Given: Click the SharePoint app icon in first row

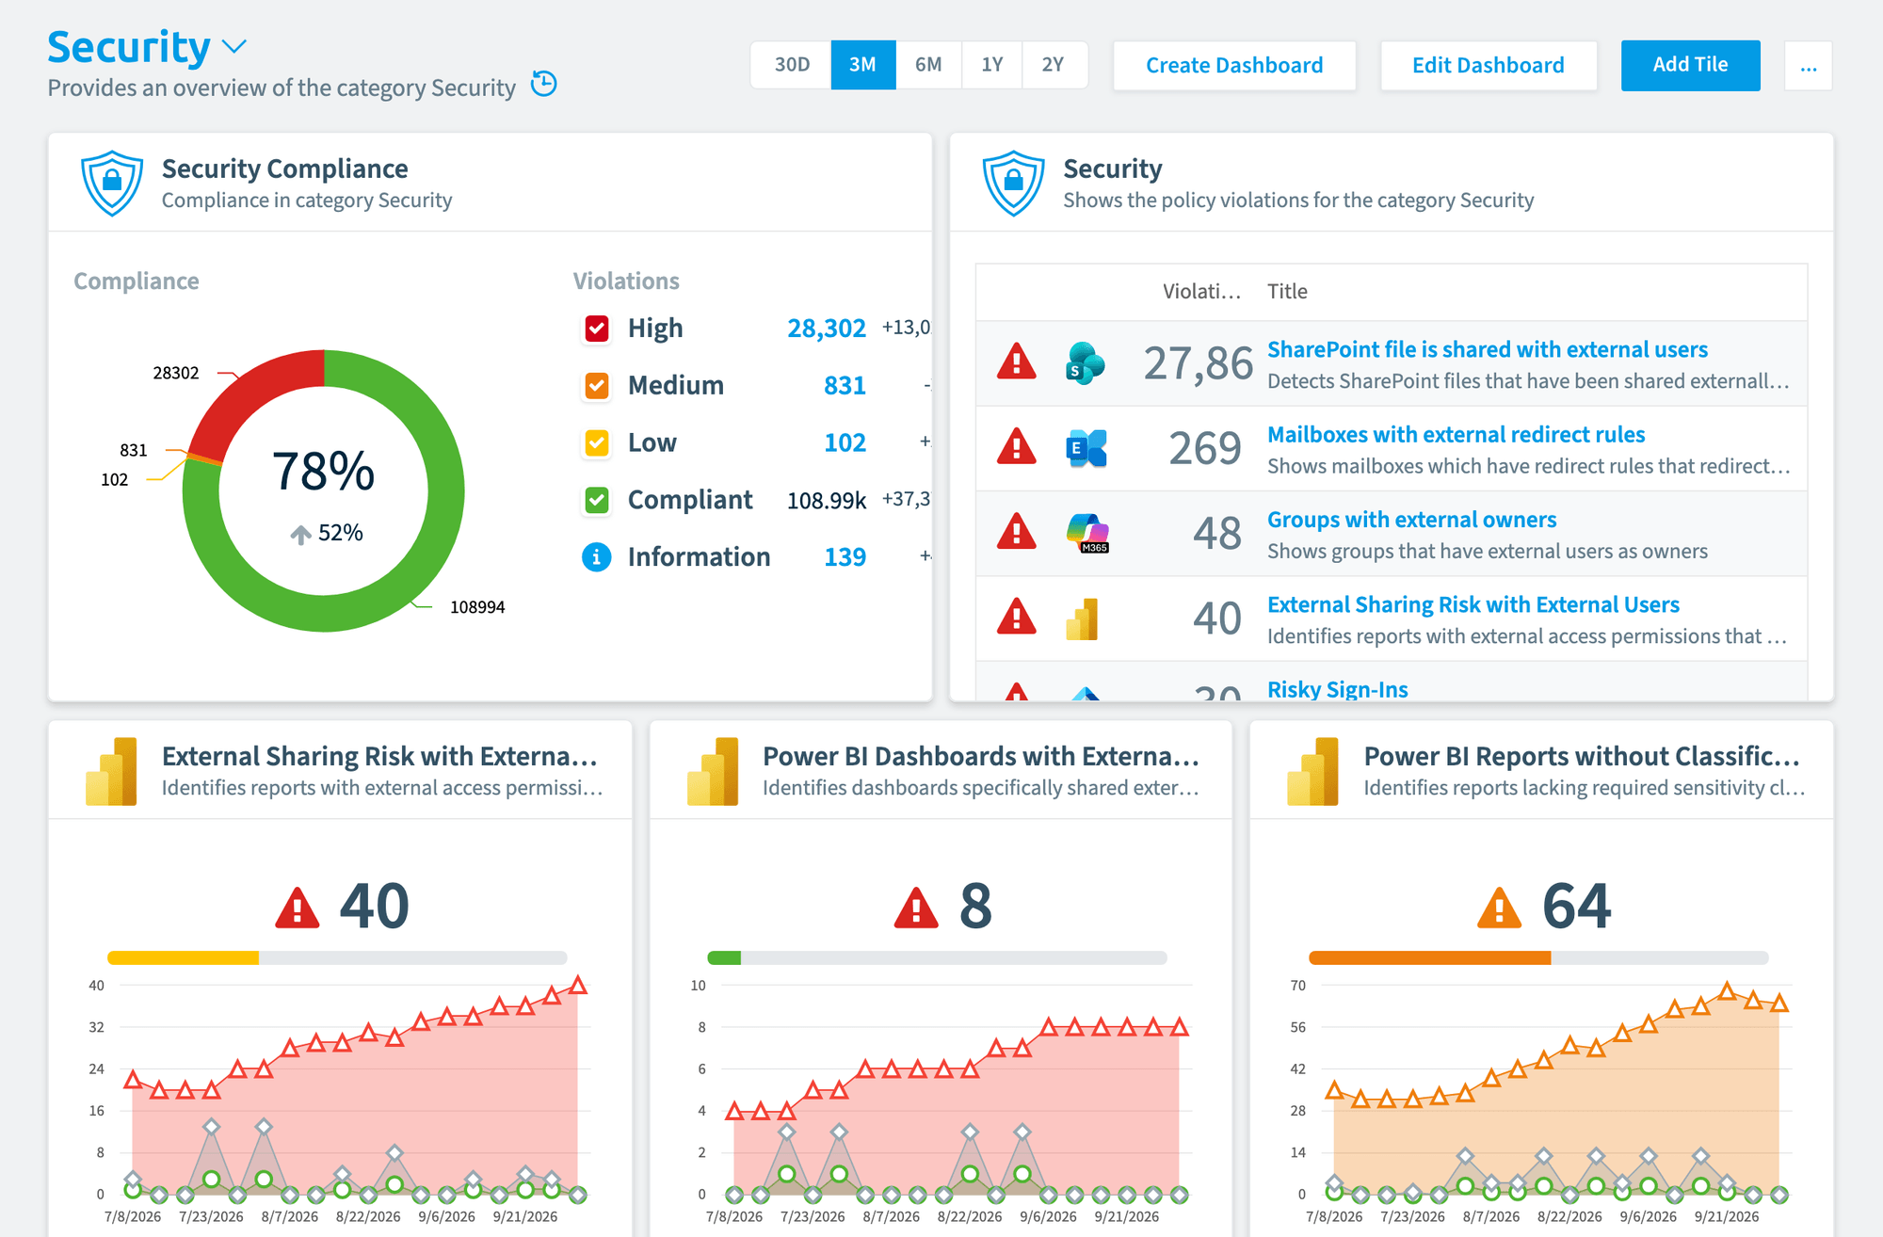Looking at the screenshot, I should [x=1086, y=363].
